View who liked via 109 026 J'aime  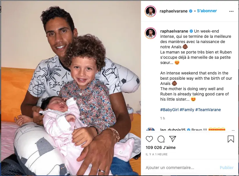coord(160,147)
